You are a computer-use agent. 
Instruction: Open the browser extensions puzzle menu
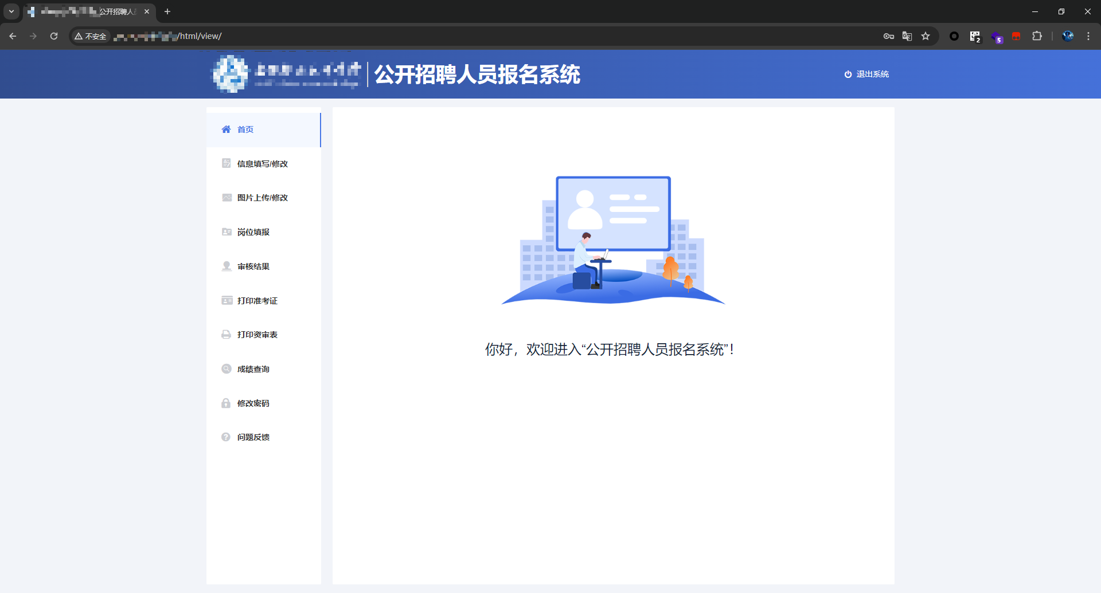click(1037, 36)
